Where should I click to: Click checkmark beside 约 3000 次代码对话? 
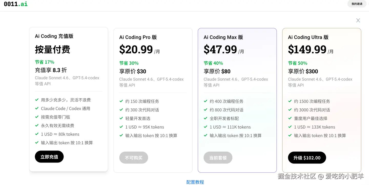pyautogui.click(x=290, y=110)
